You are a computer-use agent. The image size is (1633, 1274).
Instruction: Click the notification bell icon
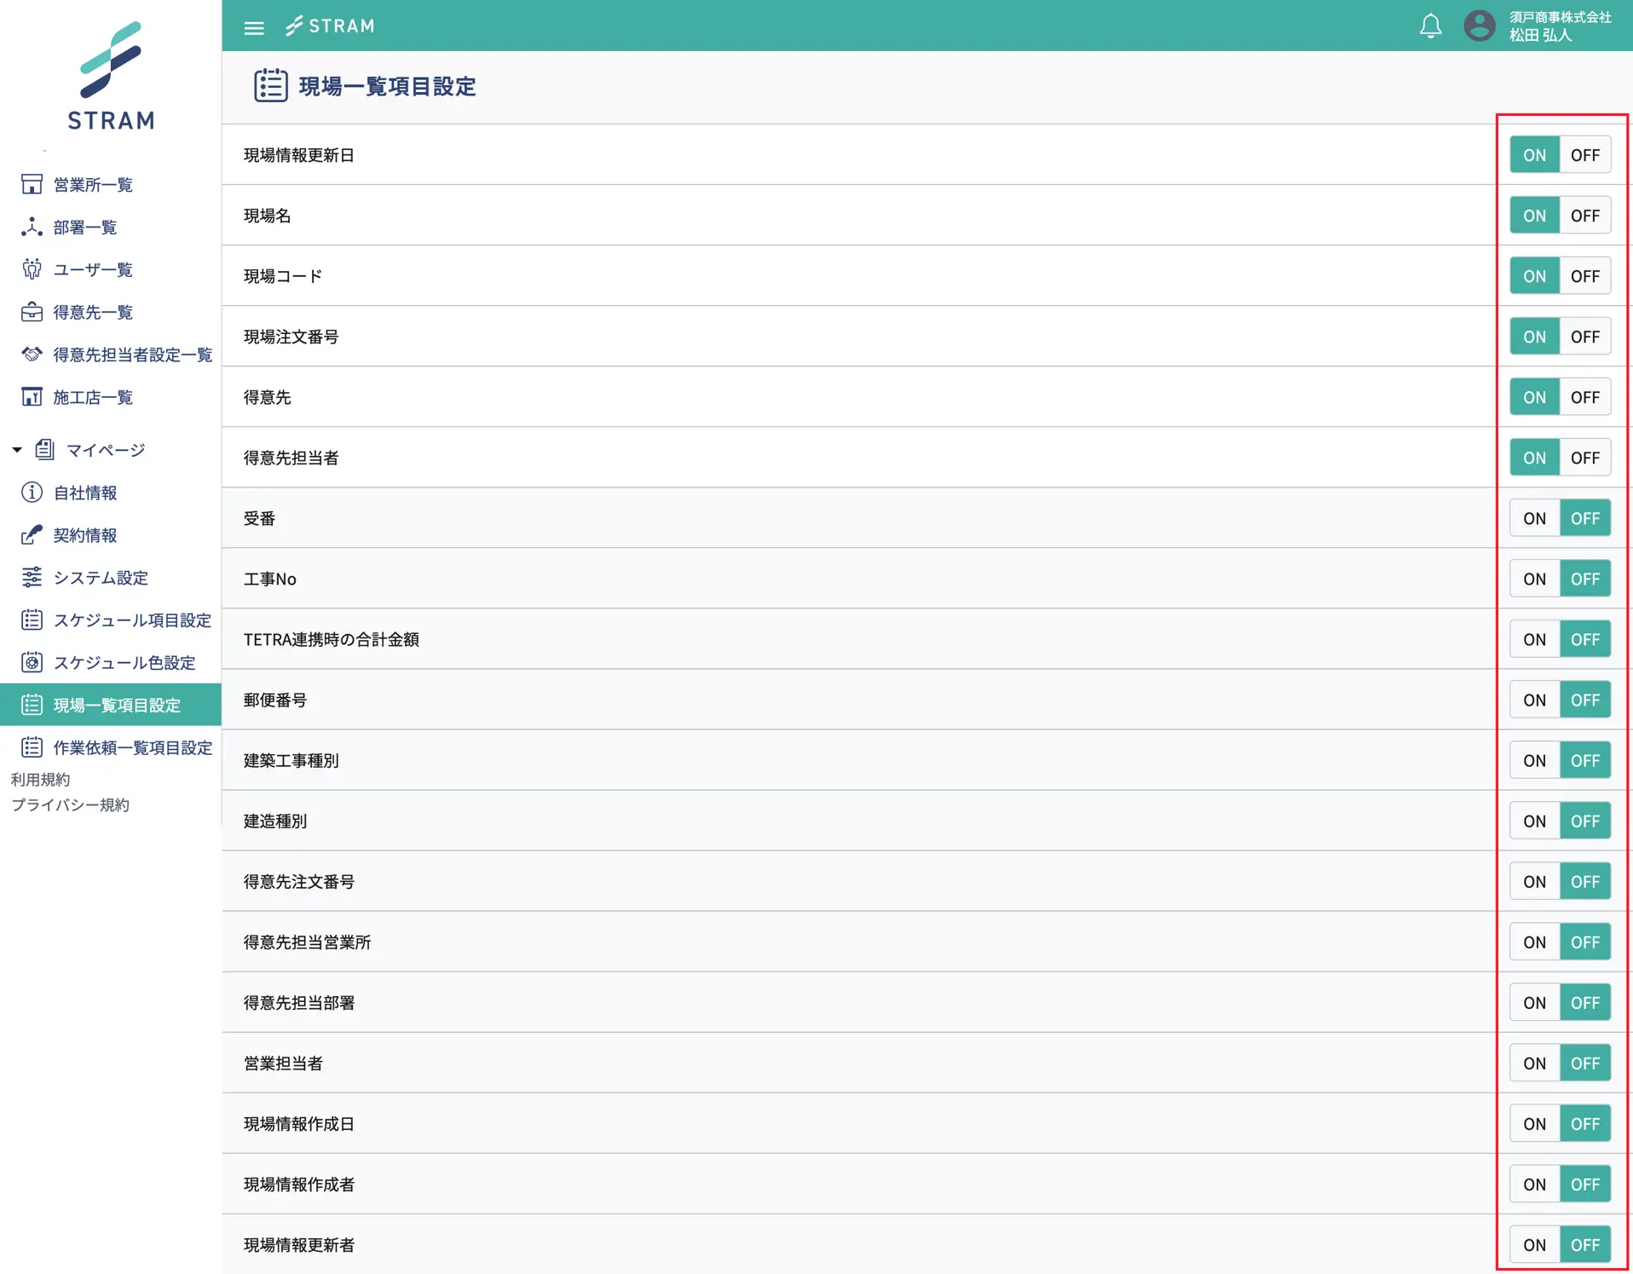tap(1430, 26)
